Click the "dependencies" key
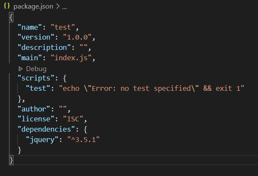Screen dimensions: 258x176 (46, 129)
